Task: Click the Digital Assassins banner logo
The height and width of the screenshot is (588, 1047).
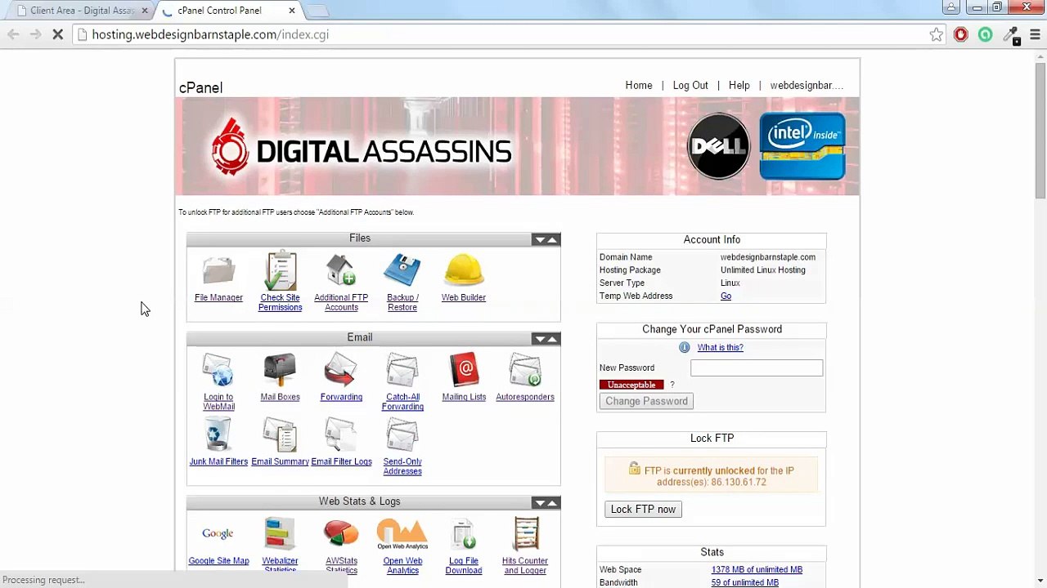Action: 362,147
